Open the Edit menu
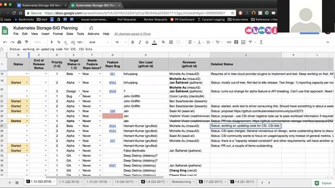The image size is (335, 188). 25,33
